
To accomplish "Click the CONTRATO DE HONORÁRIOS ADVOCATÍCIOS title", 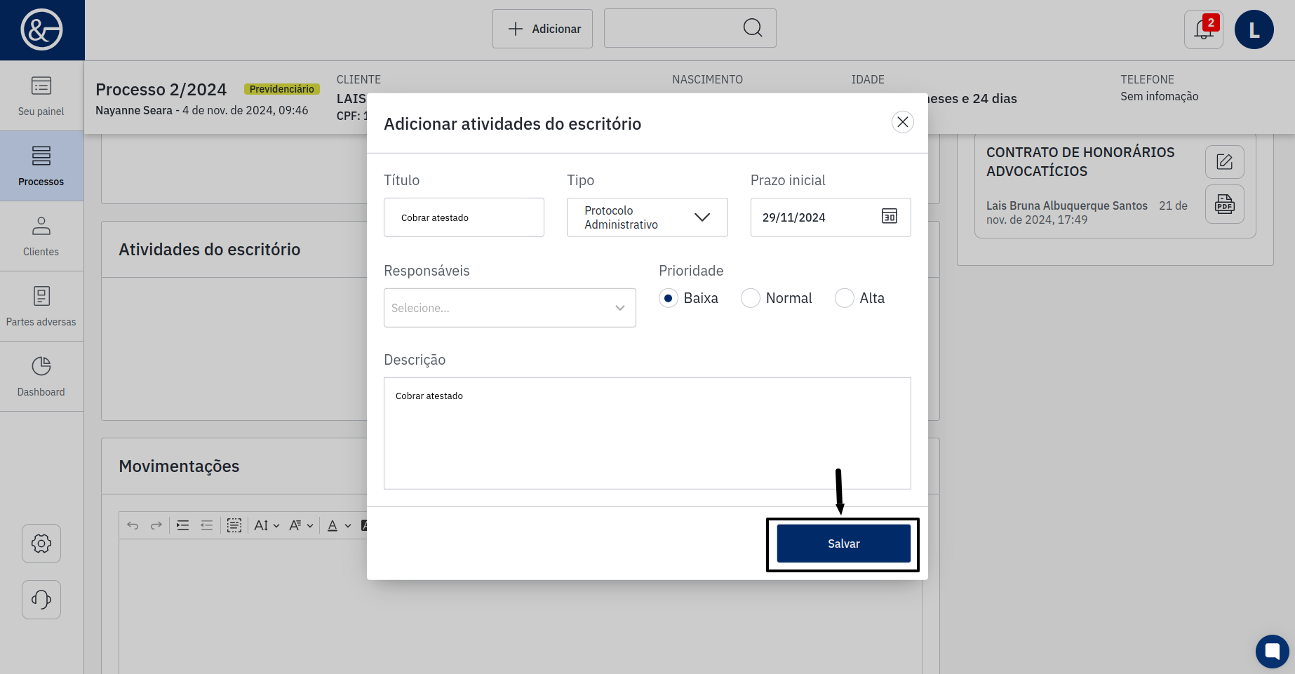I will 1080,162.
